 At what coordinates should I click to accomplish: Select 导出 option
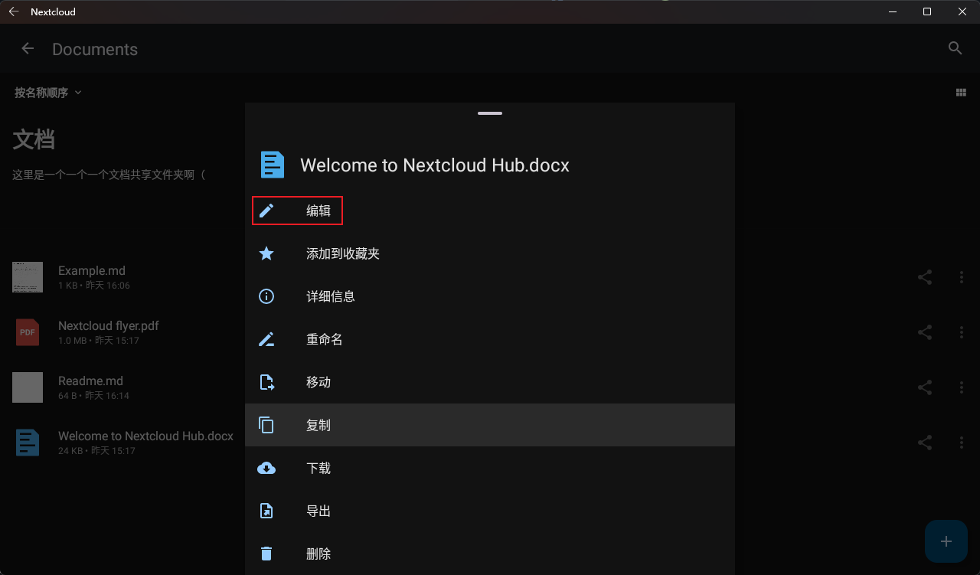[490, 511]
